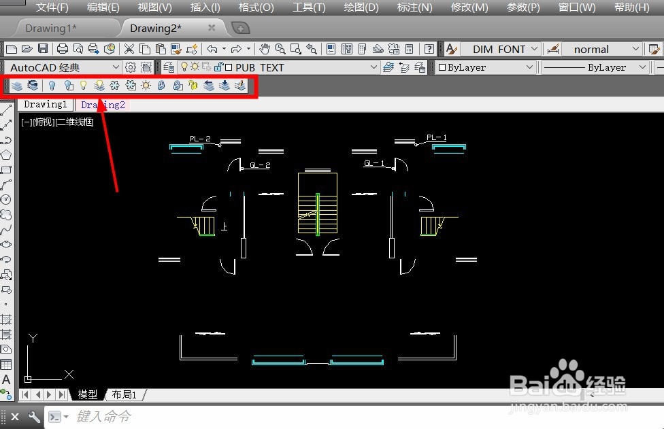Select the Match Properties brush icon
The height and width of the screenshot is (429, 664).
(x=176, y=49)
